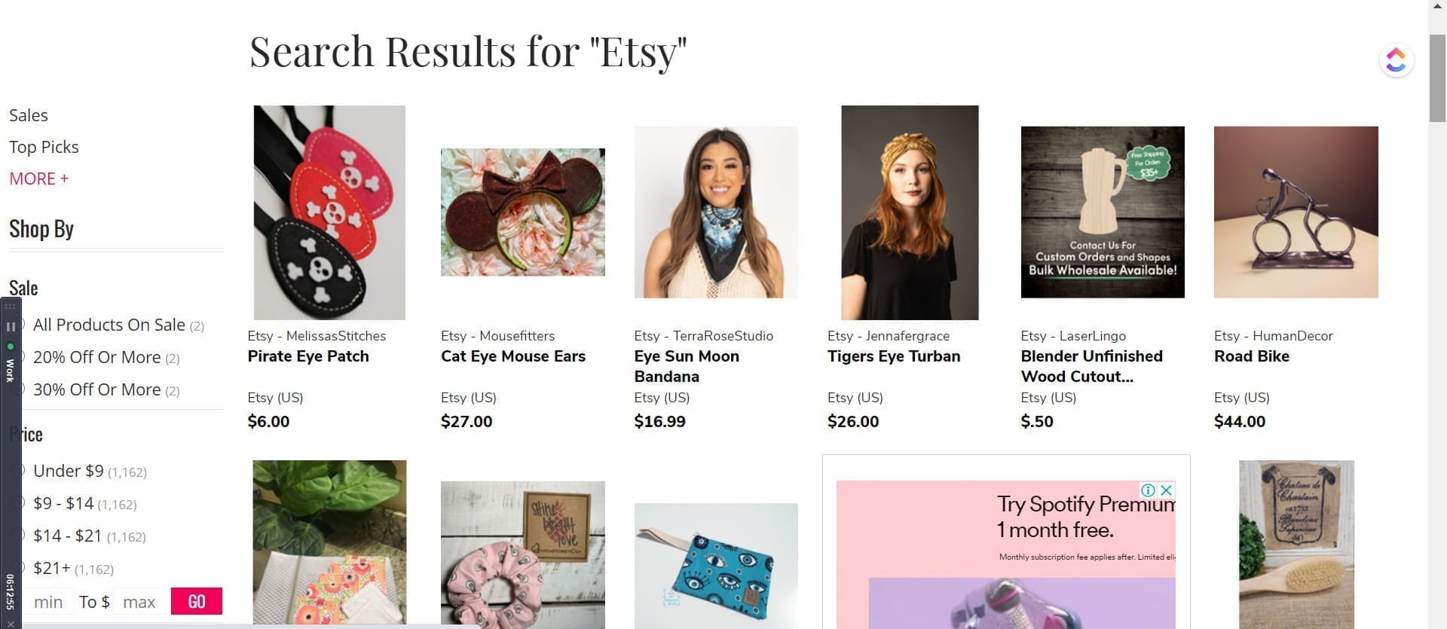Image resolution: width=1447 pixels, height=629 pixels.
Task: Open the Road Bike sculpture thumbnail
Action: click(1296, 212)
